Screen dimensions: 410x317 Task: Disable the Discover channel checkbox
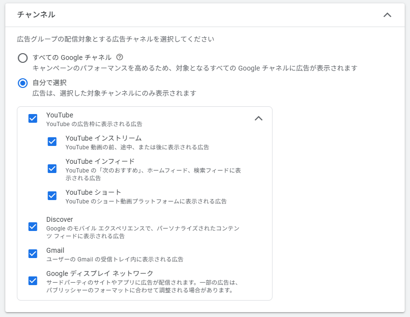(33, 227)
